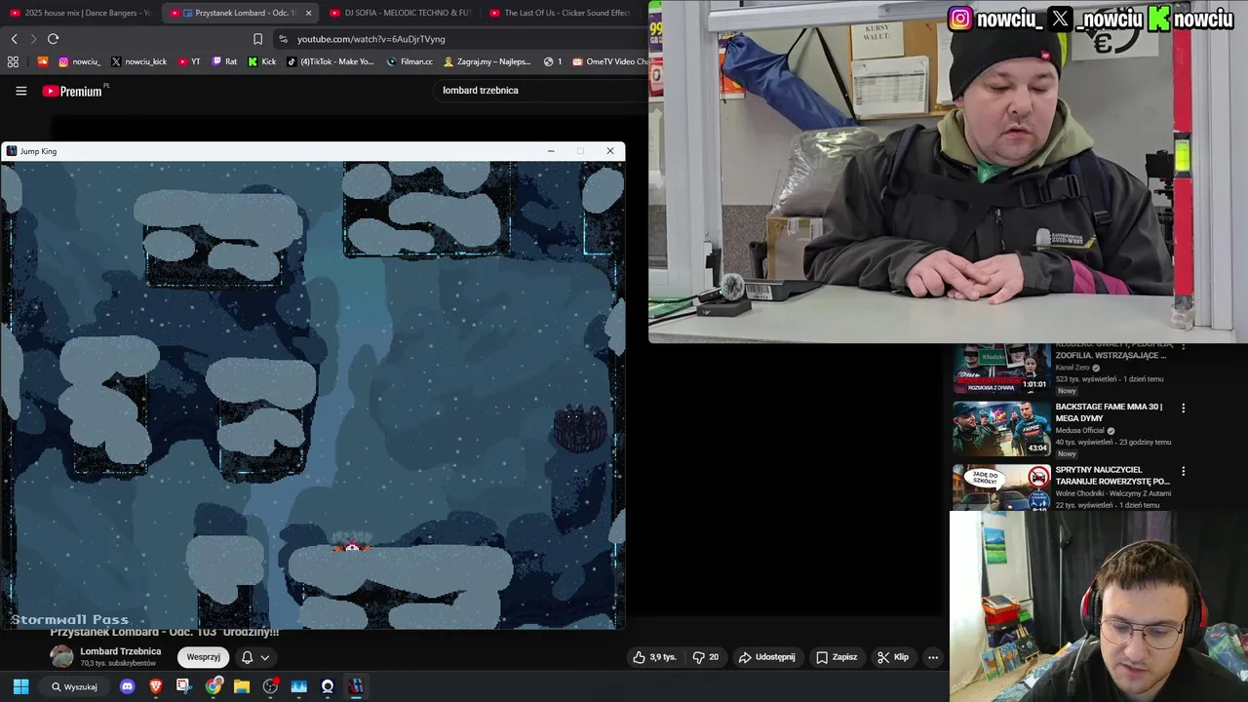Open site settings icon in address bar
1248x702 pixels.
(283, 39)
